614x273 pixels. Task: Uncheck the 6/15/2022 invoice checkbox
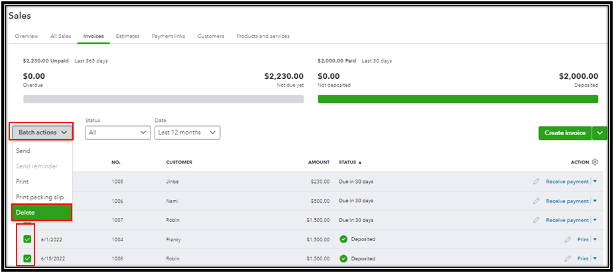coord(27,258)
